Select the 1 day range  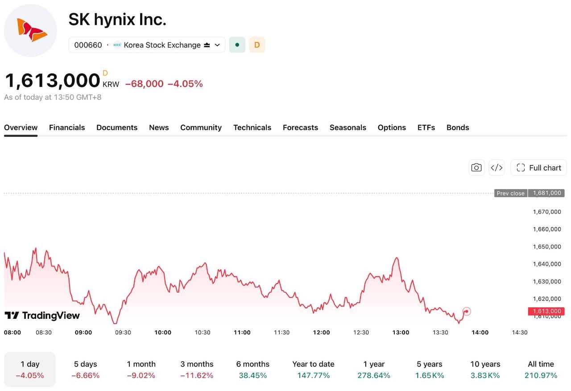click(30, 370)
